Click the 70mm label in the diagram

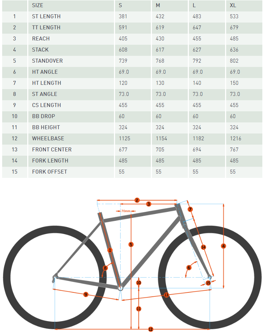point(125,211)
